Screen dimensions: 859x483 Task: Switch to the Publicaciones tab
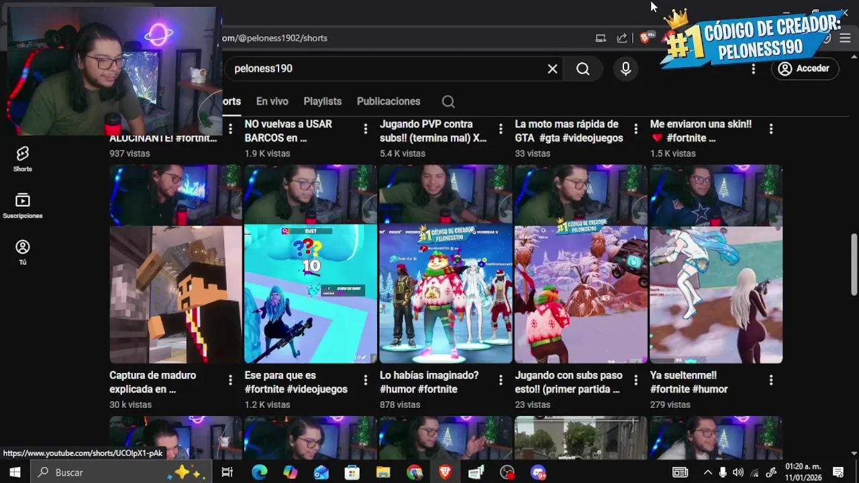point(389,101)
